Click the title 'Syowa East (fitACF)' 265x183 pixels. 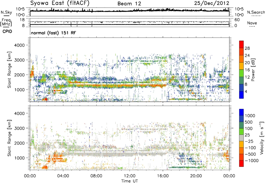[x=60, y=3]
